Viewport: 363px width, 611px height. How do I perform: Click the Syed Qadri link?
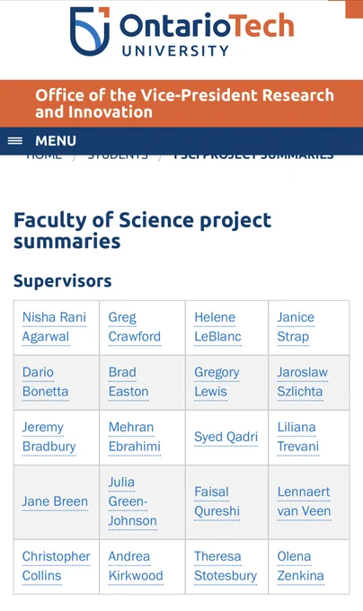[226, 438]
